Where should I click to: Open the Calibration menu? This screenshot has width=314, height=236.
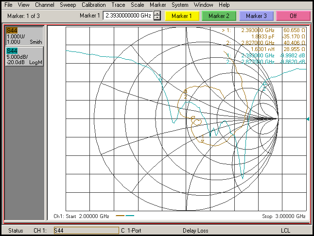(93, 4)
